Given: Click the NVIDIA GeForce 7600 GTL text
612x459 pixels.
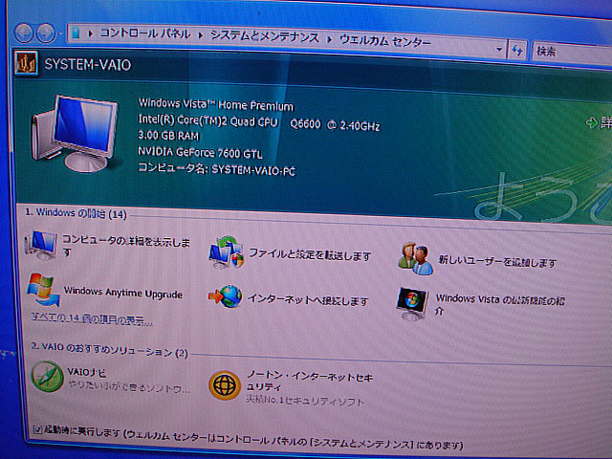Looking at the screenshot, I should click(200, 153).
